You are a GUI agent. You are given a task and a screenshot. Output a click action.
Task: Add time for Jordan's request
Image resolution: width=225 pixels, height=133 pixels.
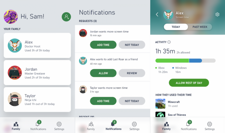pos(103,45)
